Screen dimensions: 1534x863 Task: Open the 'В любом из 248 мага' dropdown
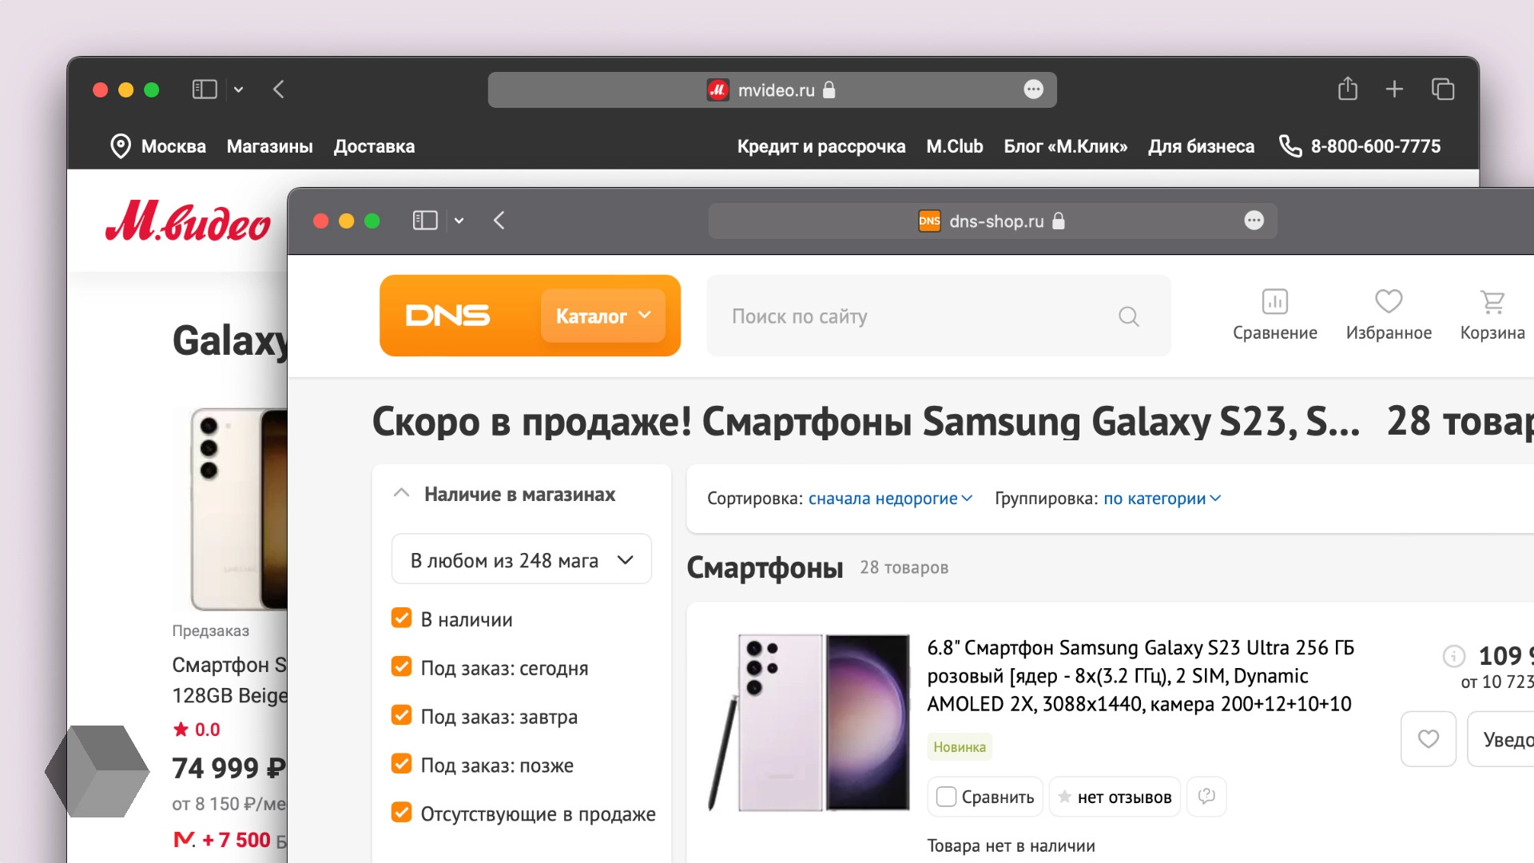[522, 559]
